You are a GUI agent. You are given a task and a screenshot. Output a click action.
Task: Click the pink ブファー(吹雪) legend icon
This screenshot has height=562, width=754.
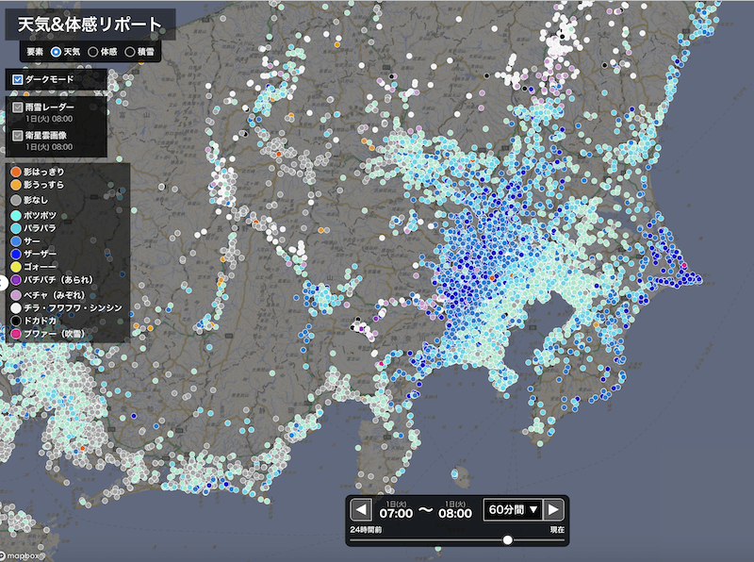coord(15,334)
